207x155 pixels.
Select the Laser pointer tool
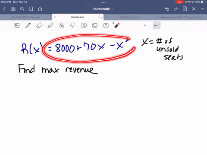click(117, 25)
